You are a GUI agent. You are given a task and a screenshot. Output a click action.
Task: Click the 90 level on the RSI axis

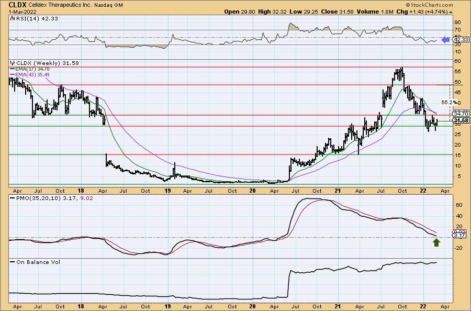(x=458, y=23)
